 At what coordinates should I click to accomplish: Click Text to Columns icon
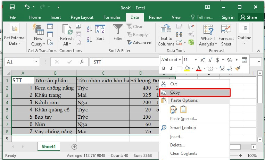pos(166,35)
